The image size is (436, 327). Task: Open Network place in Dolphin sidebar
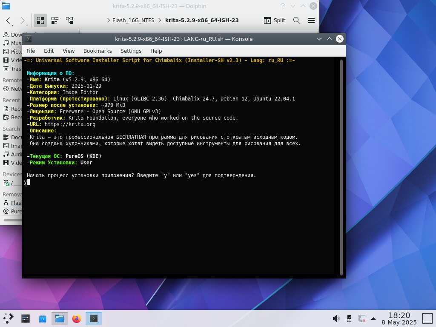12,89
